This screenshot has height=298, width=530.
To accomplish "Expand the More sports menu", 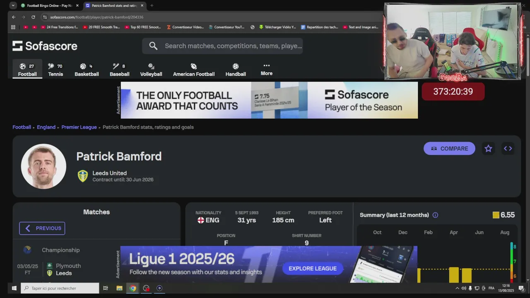I will [x=267, y=70].
